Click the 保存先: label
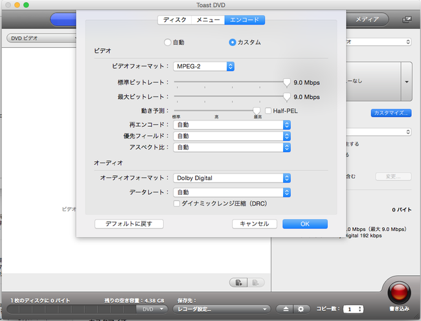 click(x=187, y=301)
